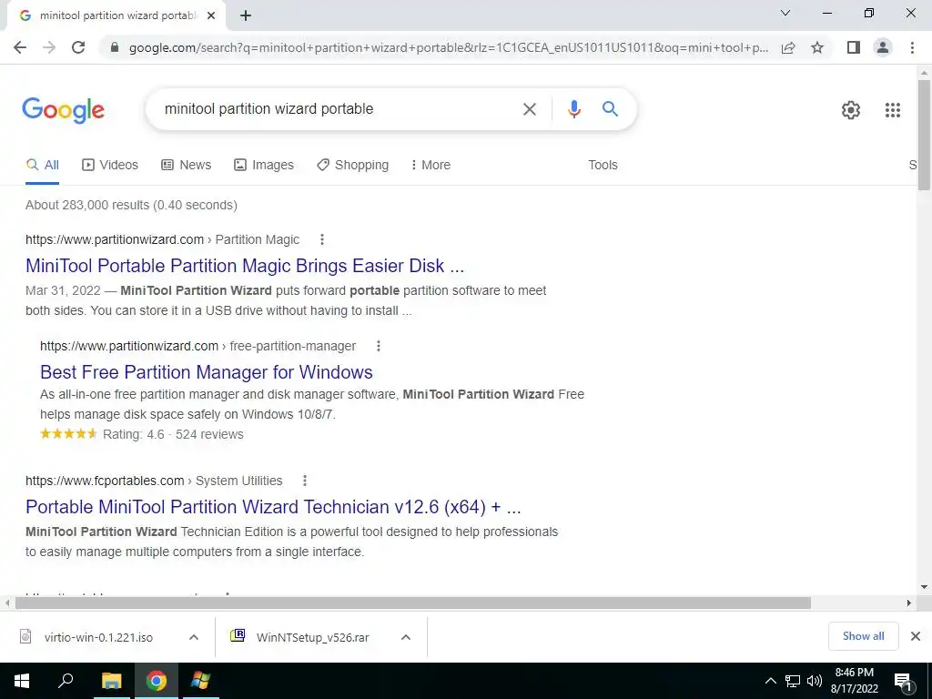Open options for free-partition-manager result
This screenshot has width=932, height=699.
point(379,346)
